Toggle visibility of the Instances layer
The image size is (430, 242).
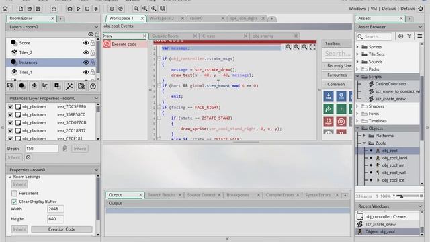[86, 63]
